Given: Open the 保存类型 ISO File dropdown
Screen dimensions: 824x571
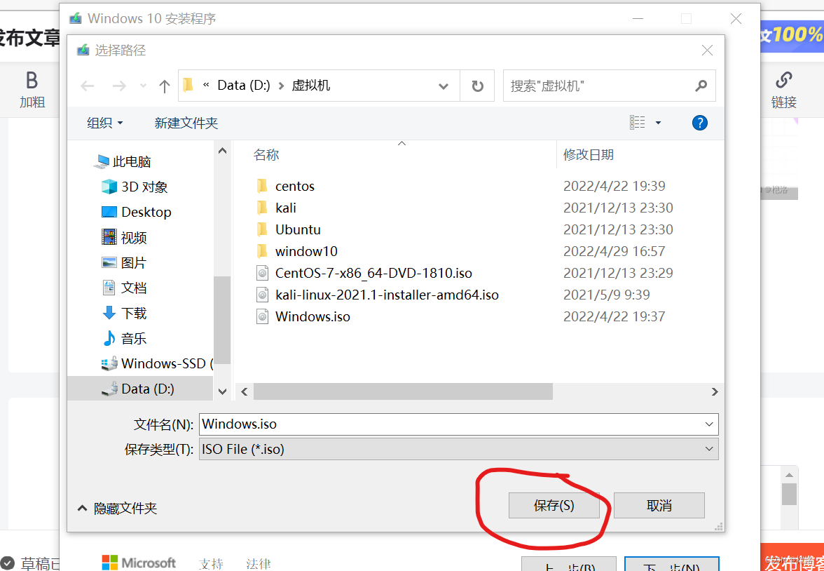Looking at the screenshot, I should (459, 449).
